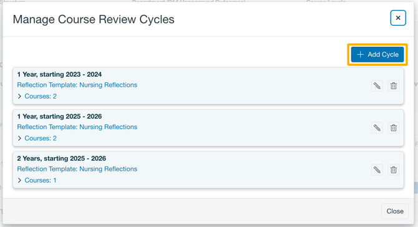This screenshot has width=418, height=227.
Task: Delete the 2 Years 2025 - 2026 cycle
Action: (394, 170)
